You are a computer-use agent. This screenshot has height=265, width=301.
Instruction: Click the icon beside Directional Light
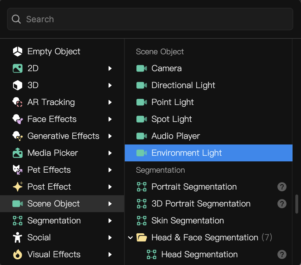[x=142, y=85]
